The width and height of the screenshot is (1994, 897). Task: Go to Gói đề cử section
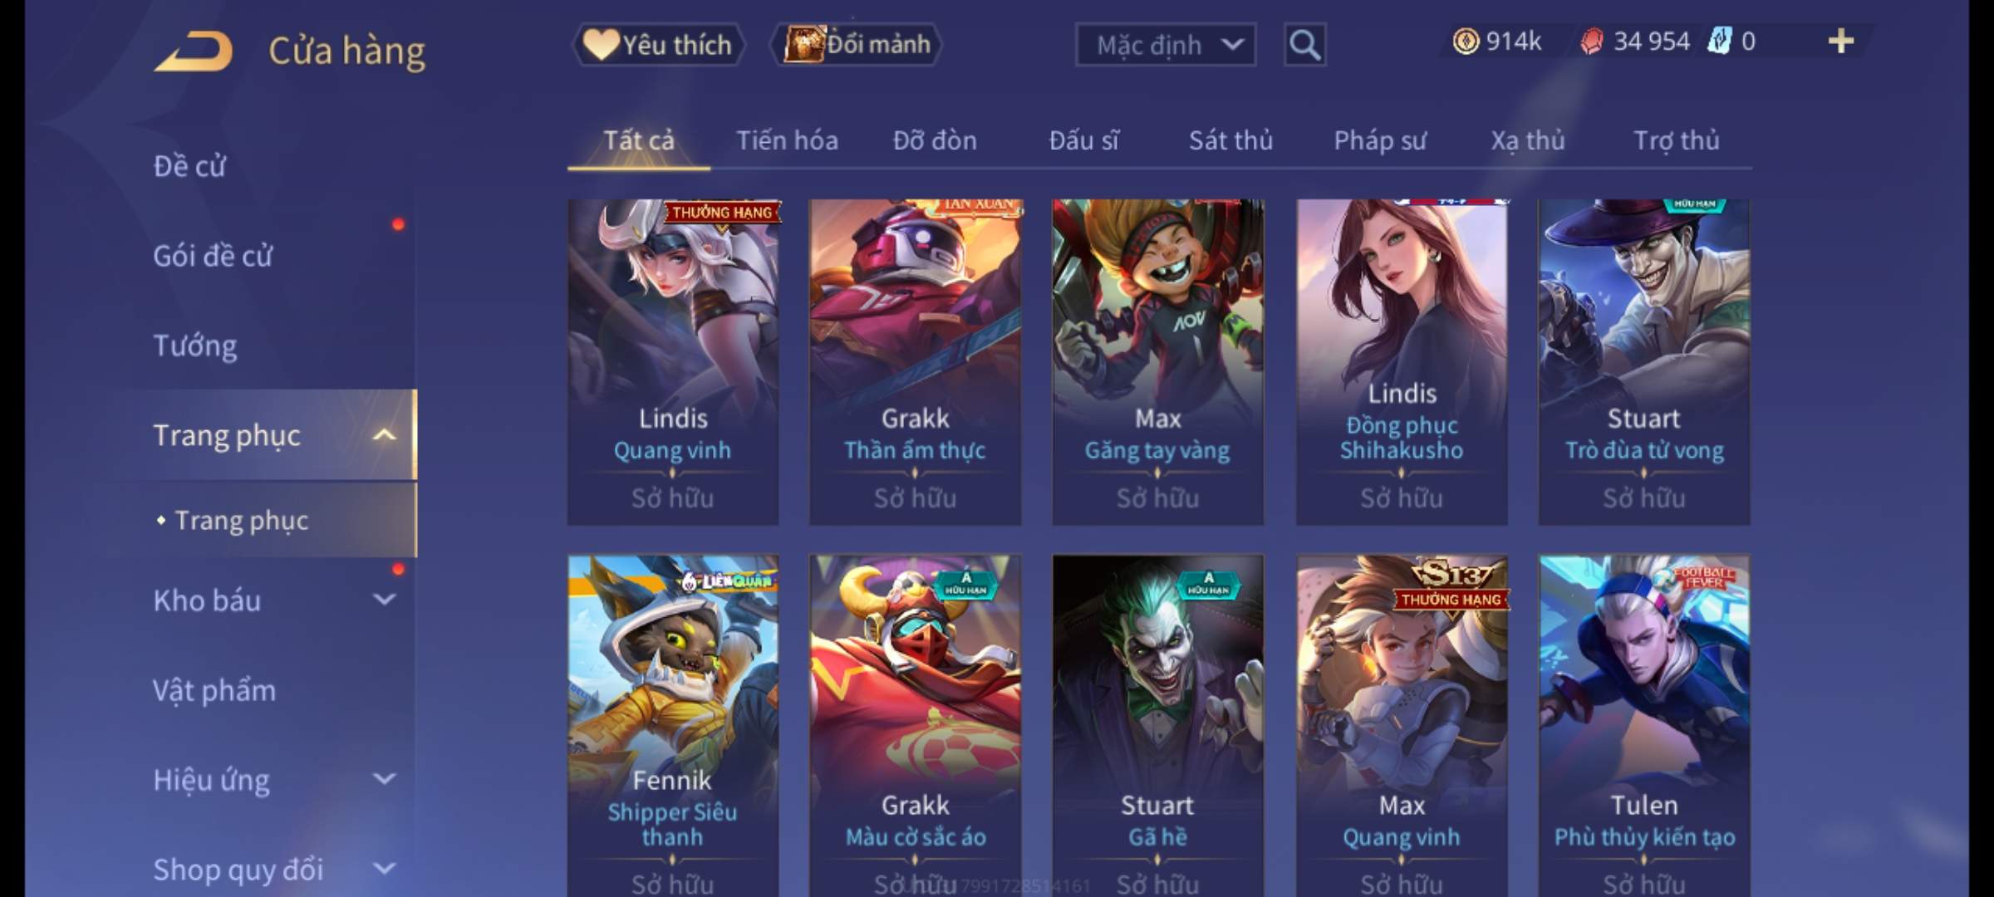[213, 256]
